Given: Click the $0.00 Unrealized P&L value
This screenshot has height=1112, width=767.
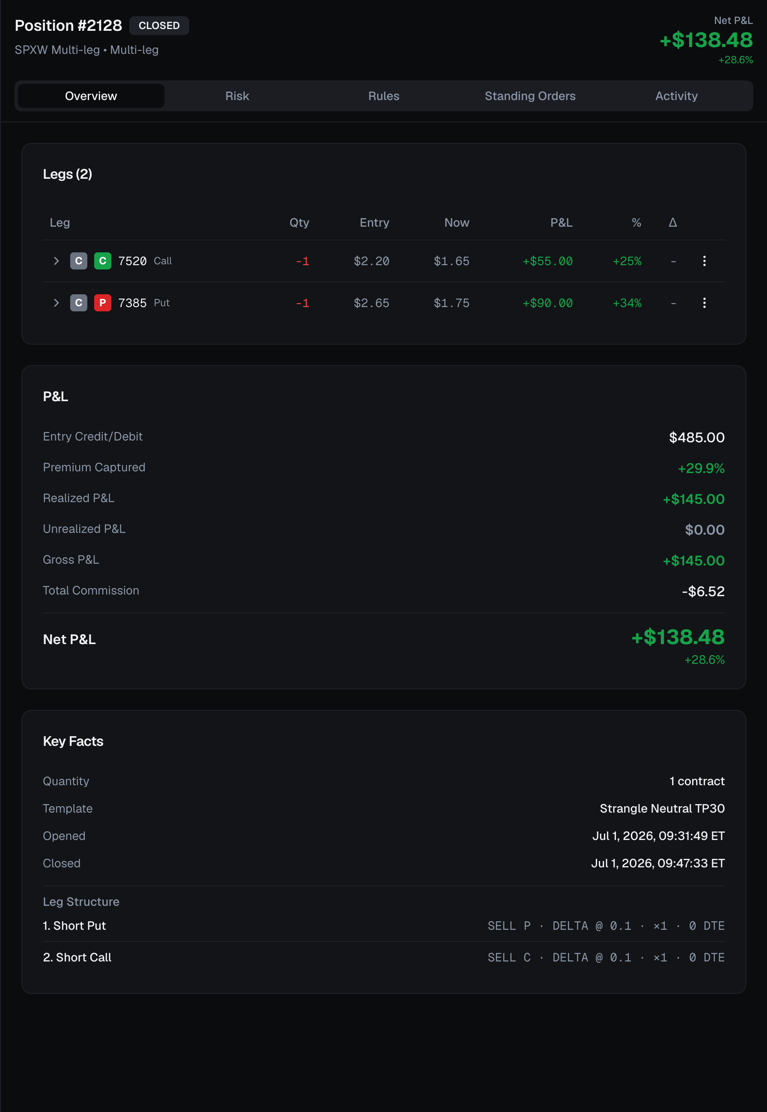Looking at the screenshot, I should [x=705, y=529].
